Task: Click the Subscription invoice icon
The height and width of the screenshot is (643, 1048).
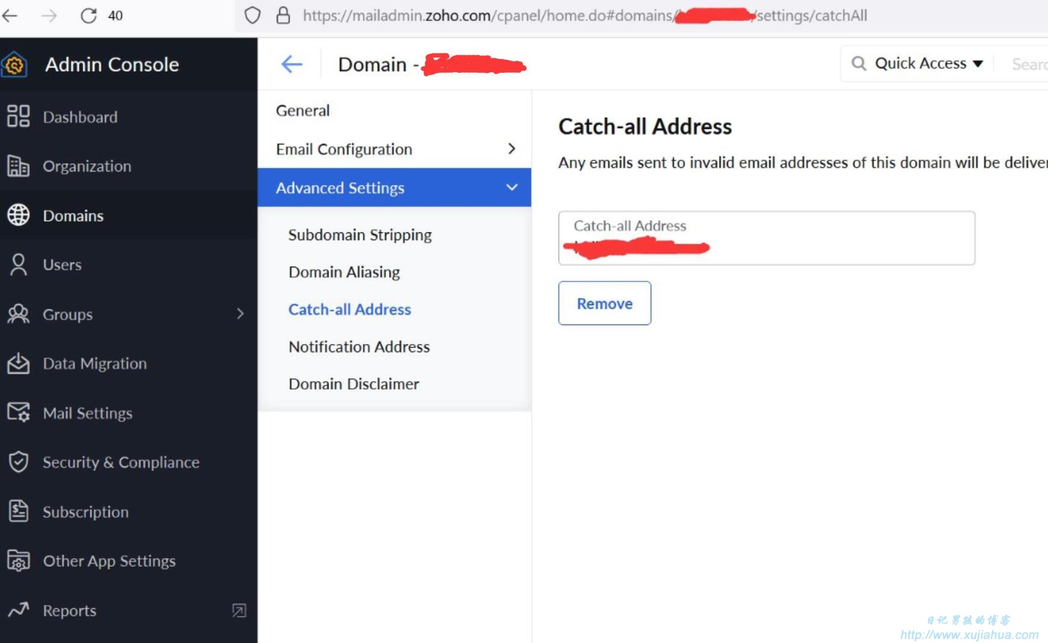Action: click(x=18, y=511)
